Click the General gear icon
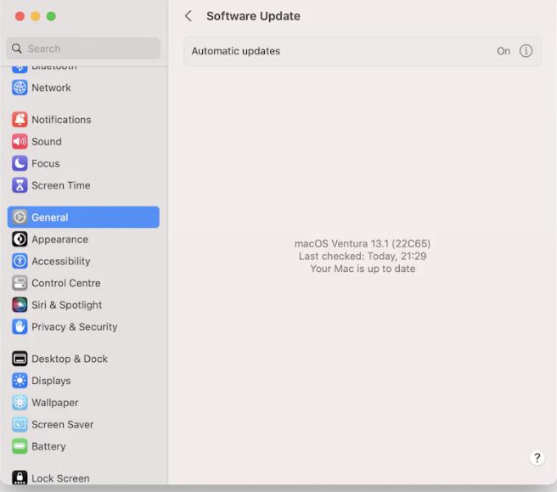Viewport: 557px width, 492px height. pyautogui.click(x=20, y=218)
